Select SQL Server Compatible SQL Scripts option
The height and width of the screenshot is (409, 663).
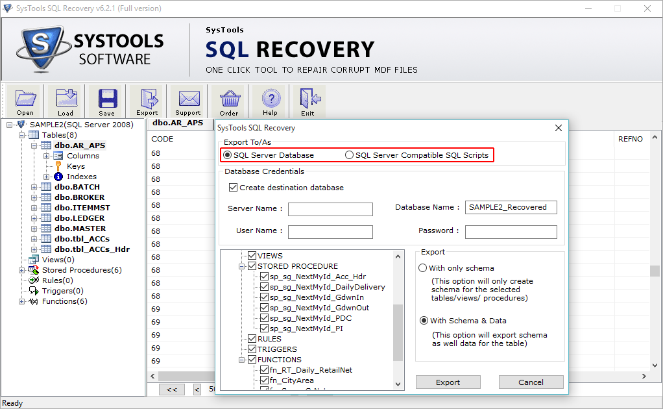click(349, 155)
